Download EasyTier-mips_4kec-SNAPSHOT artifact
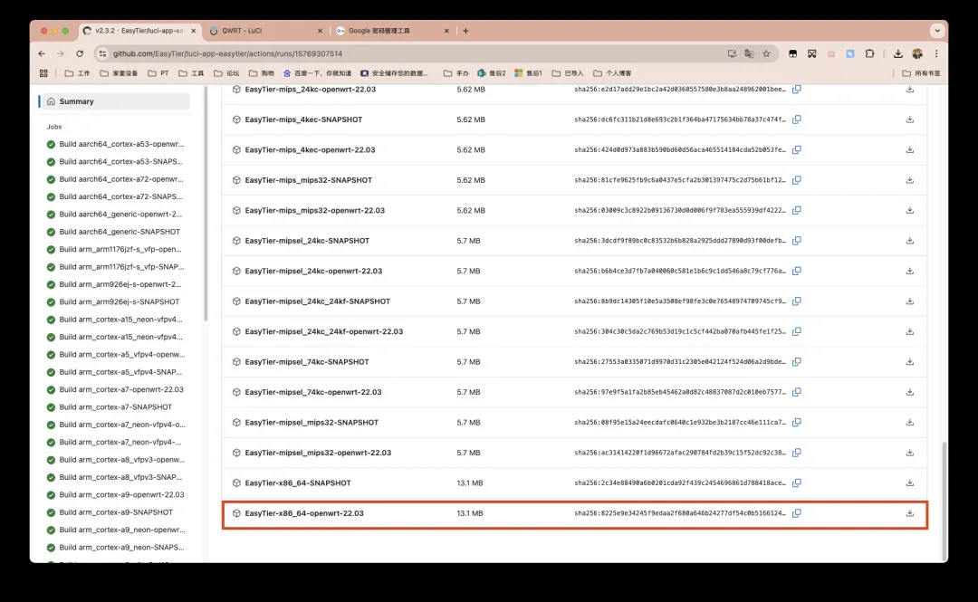The height and width of the screenshot is (602, 978). [909, 119]
